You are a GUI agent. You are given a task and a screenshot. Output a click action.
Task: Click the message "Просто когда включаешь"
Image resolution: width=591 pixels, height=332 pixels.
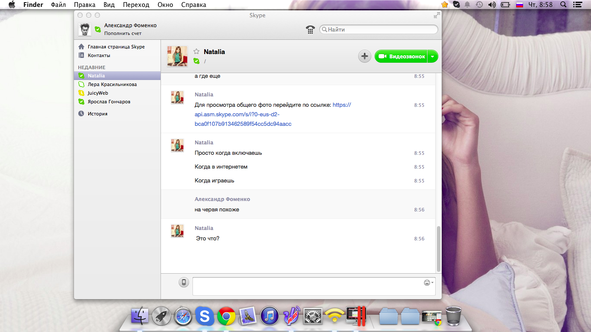[228, 153]
